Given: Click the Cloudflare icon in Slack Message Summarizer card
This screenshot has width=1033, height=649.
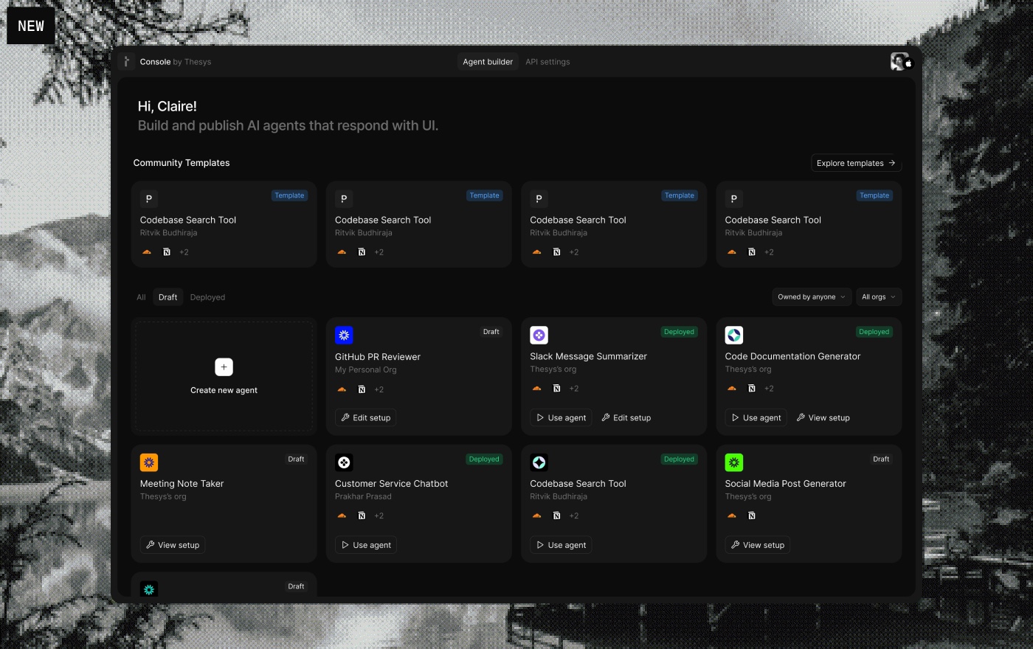Looking at the screenshot, I should [x=536, y=389].
